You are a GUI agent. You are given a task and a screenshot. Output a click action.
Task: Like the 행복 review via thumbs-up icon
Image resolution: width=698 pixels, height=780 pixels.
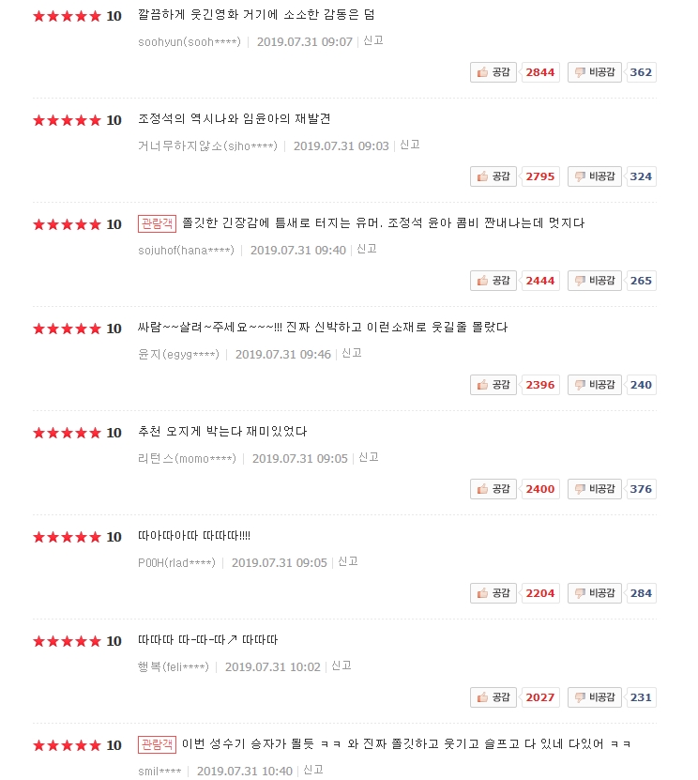coord(482,697)
